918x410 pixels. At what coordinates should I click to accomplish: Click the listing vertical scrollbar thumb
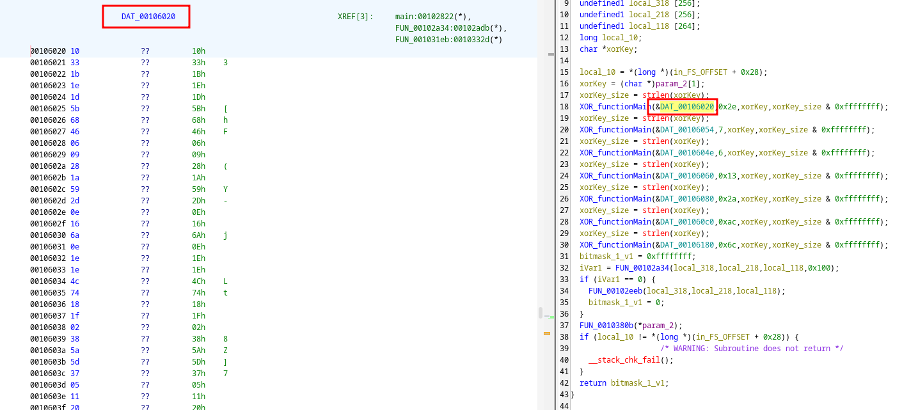click(x=541, y=313)
